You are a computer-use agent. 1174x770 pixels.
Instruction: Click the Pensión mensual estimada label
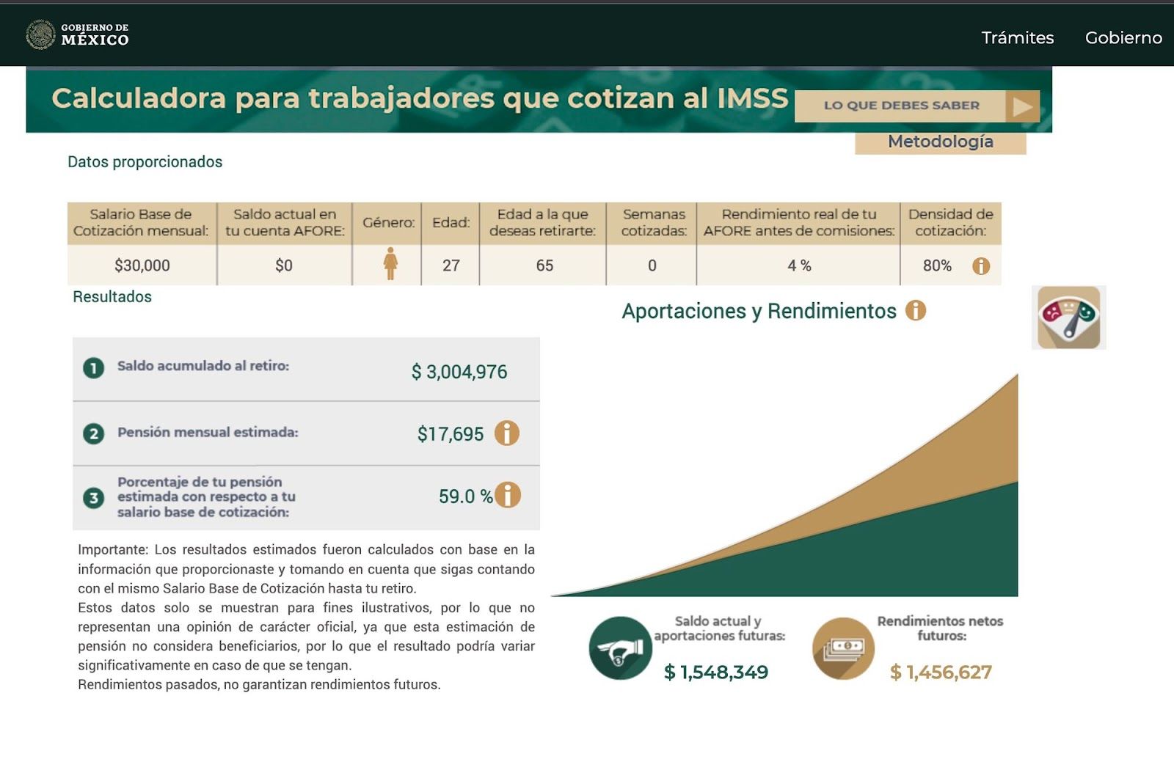tap(208, 433)
